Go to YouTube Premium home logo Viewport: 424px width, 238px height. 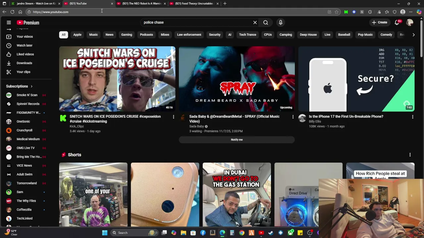pos(28,22)
